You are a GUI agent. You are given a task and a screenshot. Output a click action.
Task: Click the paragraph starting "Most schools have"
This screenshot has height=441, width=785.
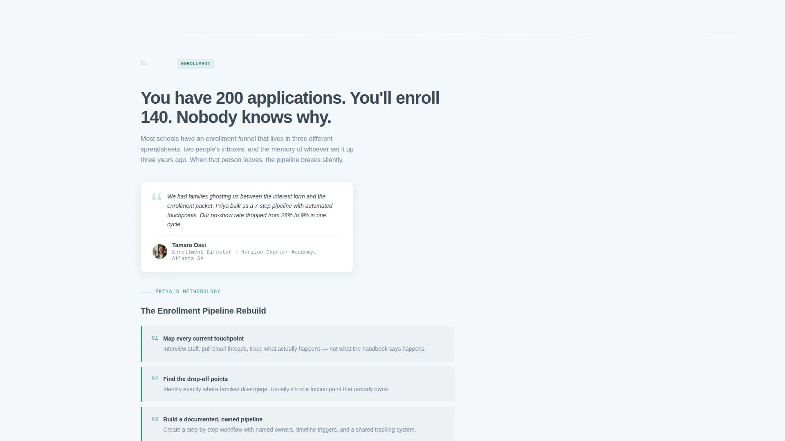pyautogui.click(x=247, y=149)
